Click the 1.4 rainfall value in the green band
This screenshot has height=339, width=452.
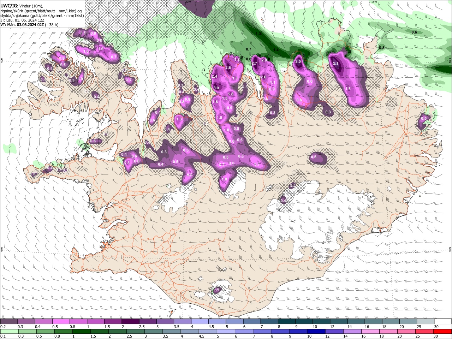click(276, 50)
